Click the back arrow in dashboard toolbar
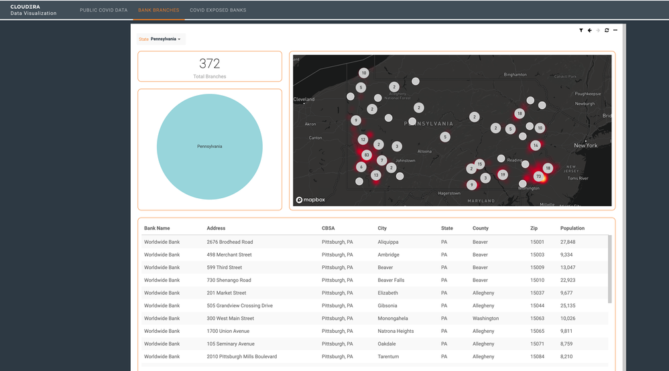 pyautogui.click(x=590, y=30)
